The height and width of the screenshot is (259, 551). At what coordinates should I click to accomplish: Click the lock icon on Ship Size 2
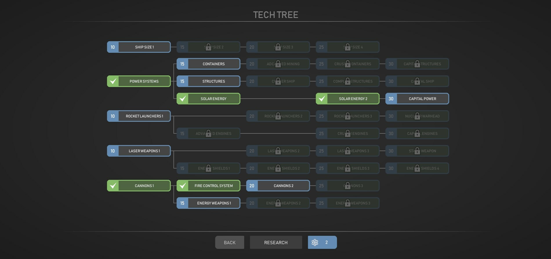(208, 47)
